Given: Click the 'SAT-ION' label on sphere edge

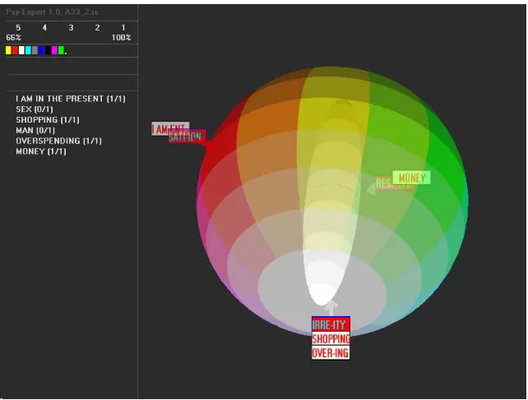Looking at the screenshot, I should click(186, 137).
